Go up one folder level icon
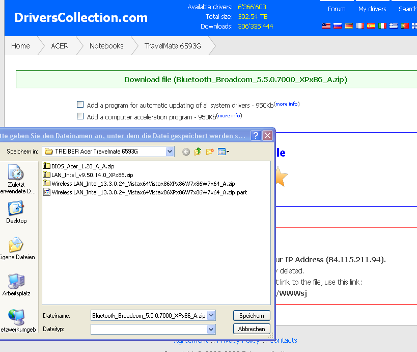Image resolution: width=417 pixels, height=352 pixels. coord(198,152)
